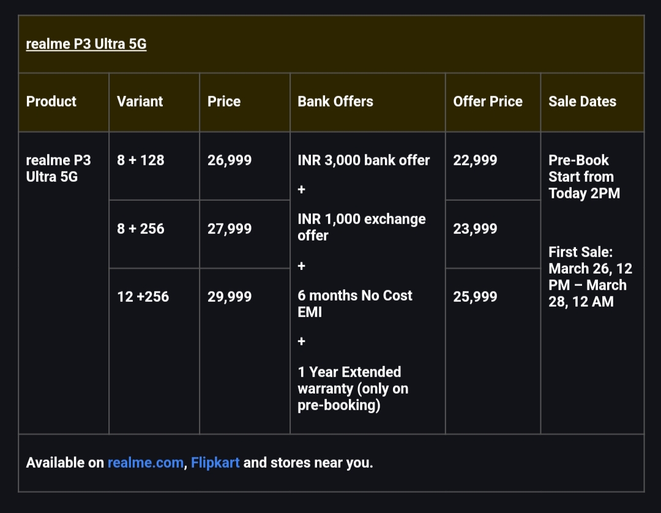
Task: Open the Flipkart link
Action: tap(215, 463)
